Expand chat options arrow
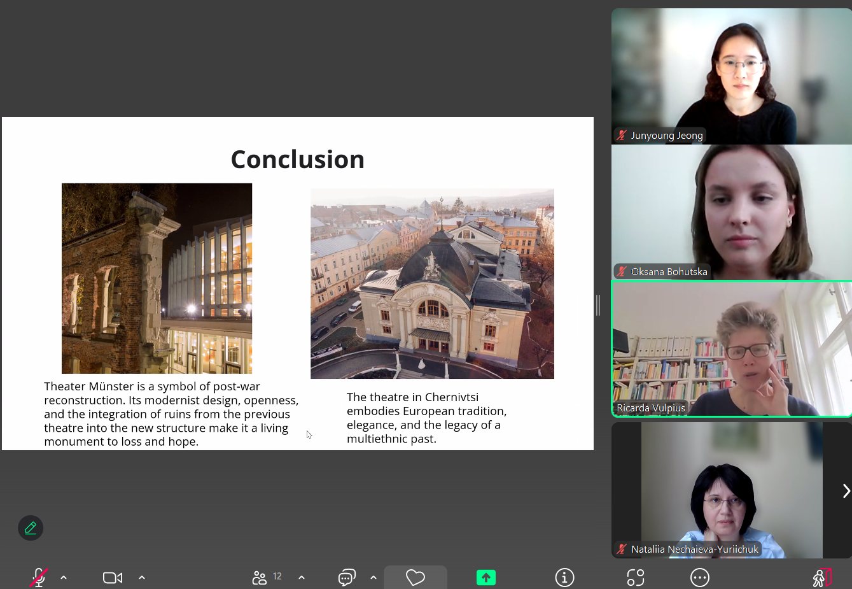The image size is (852, 589). [374, 578]
